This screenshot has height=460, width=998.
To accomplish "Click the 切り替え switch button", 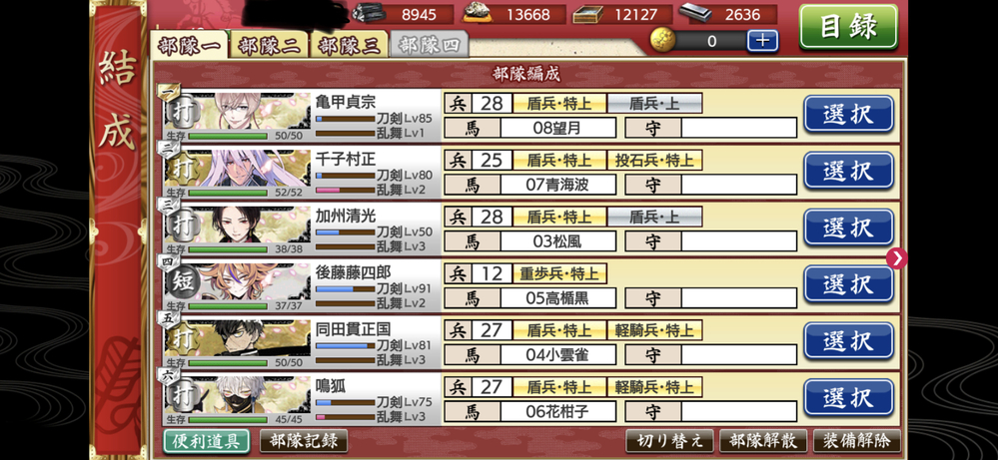I will [670, 441].
